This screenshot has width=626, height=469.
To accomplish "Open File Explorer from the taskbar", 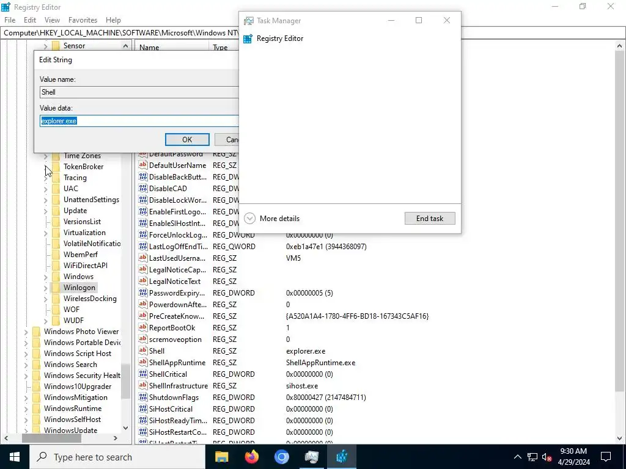I will pos(221,457).
